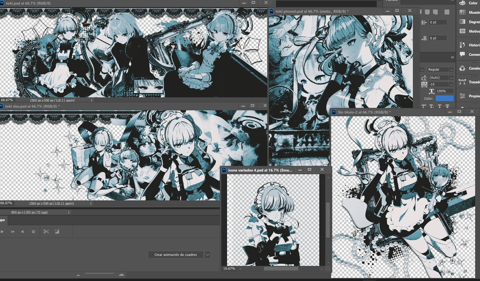The image size is (480, 281).
Task: Click the first line indent icon
Action: pos(424,22)
